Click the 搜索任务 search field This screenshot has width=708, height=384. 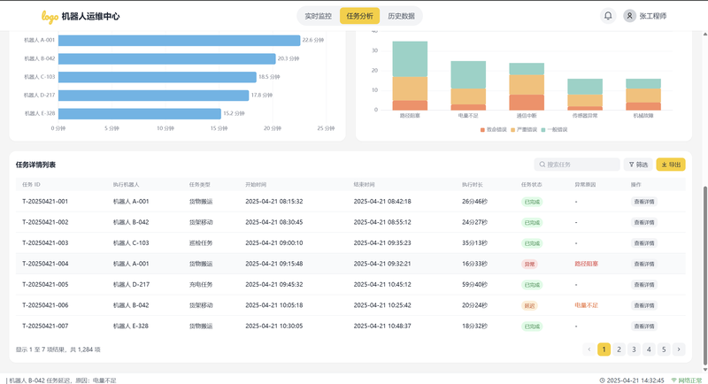pos(577,165)
